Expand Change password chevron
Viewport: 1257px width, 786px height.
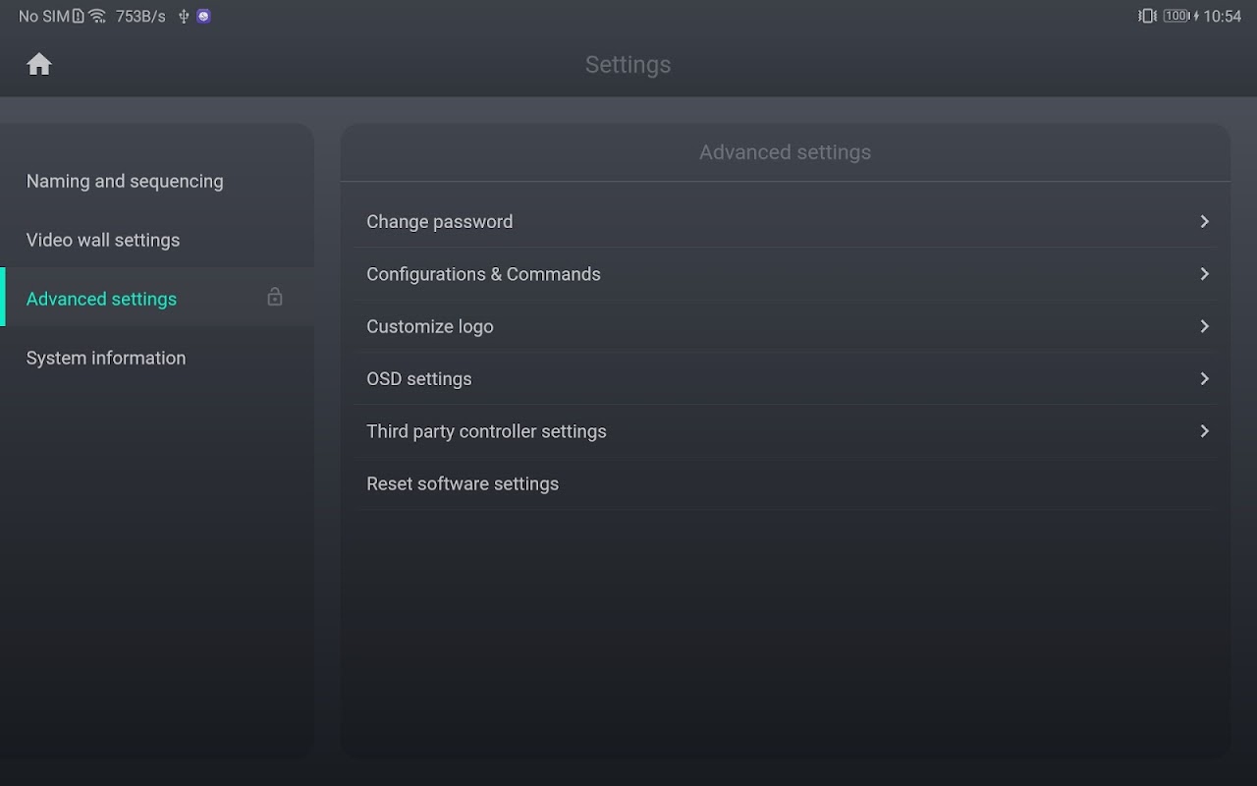pos(1204,221)
